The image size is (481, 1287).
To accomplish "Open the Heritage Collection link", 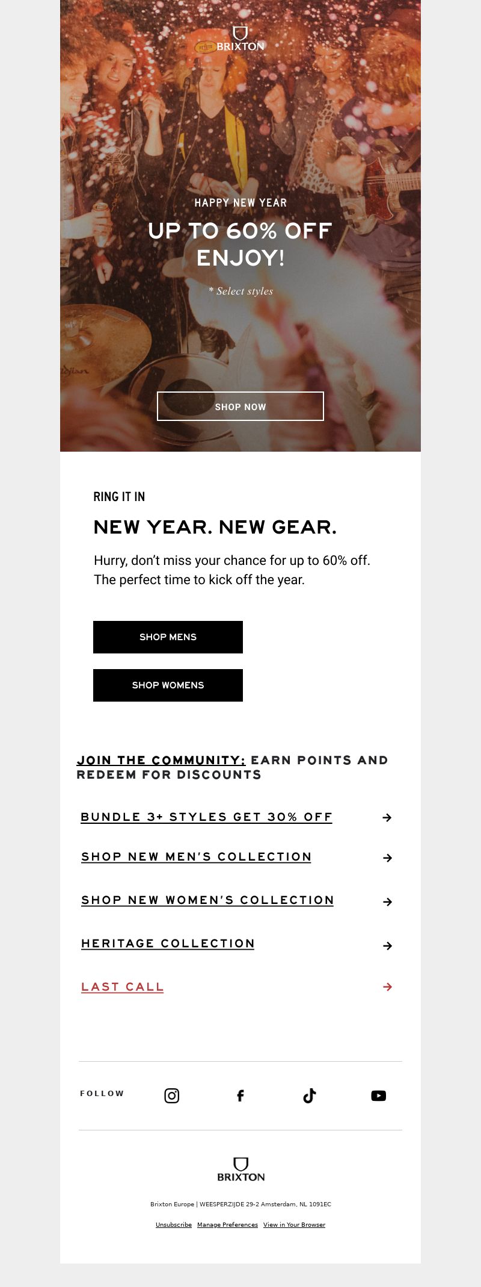I will (168, 944).
